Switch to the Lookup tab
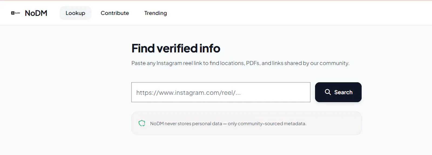The height and width of the screenshot is (155, 432). [75, 13]
